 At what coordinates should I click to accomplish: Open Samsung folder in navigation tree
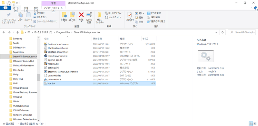(x=17, y=39)
